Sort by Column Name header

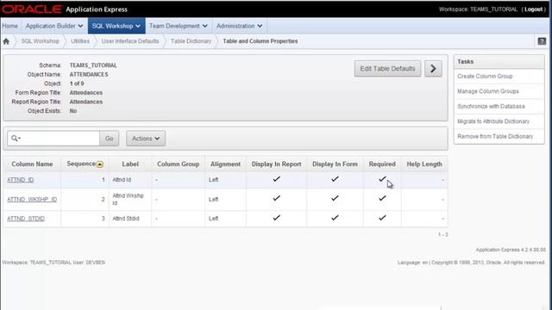pyautogui.click(x=32, y=164)
